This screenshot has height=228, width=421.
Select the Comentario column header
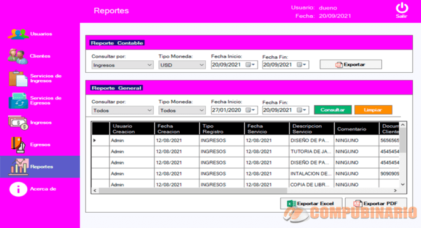[356, 129]
